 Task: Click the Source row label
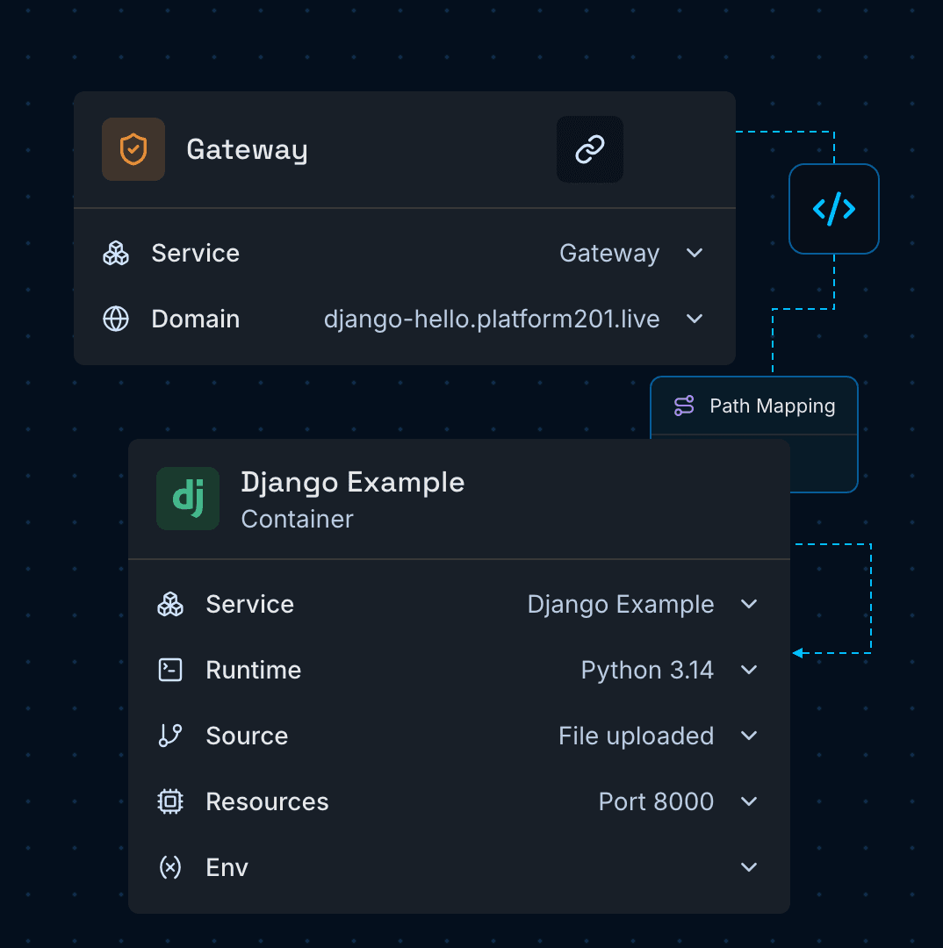pyautogui.click(x=247, y=736)
